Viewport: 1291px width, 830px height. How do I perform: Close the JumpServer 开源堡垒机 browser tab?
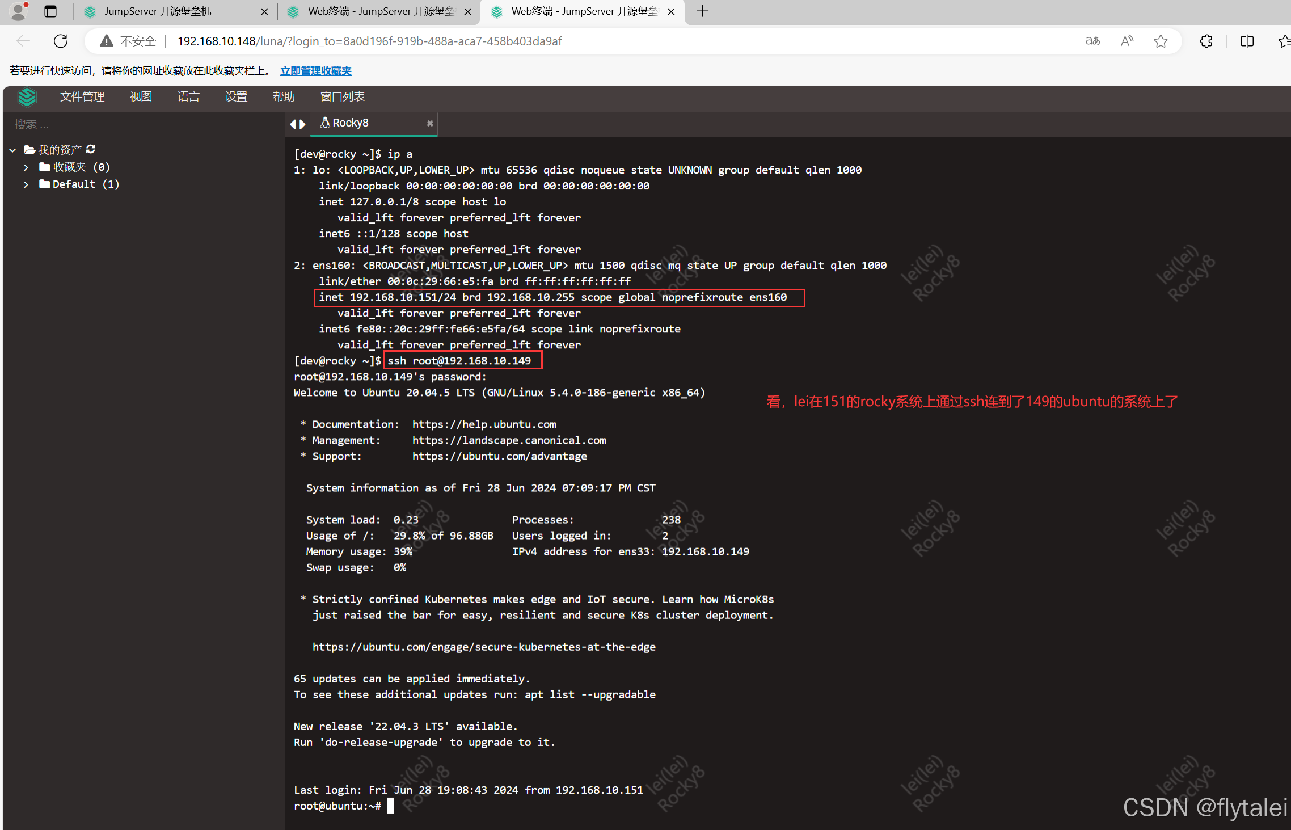click(264, 11)
